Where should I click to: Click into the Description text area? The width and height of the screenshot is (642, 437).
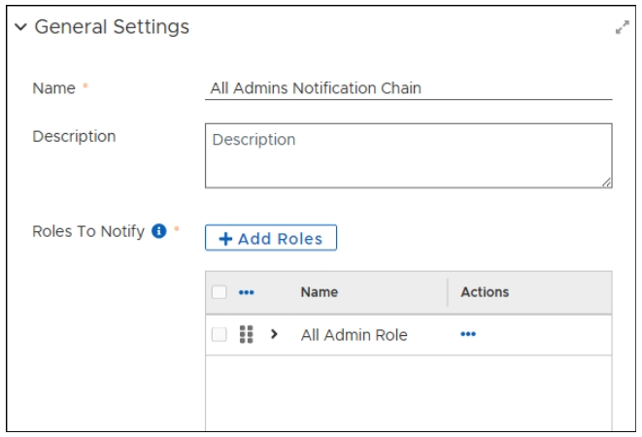(x=408, y=155)
